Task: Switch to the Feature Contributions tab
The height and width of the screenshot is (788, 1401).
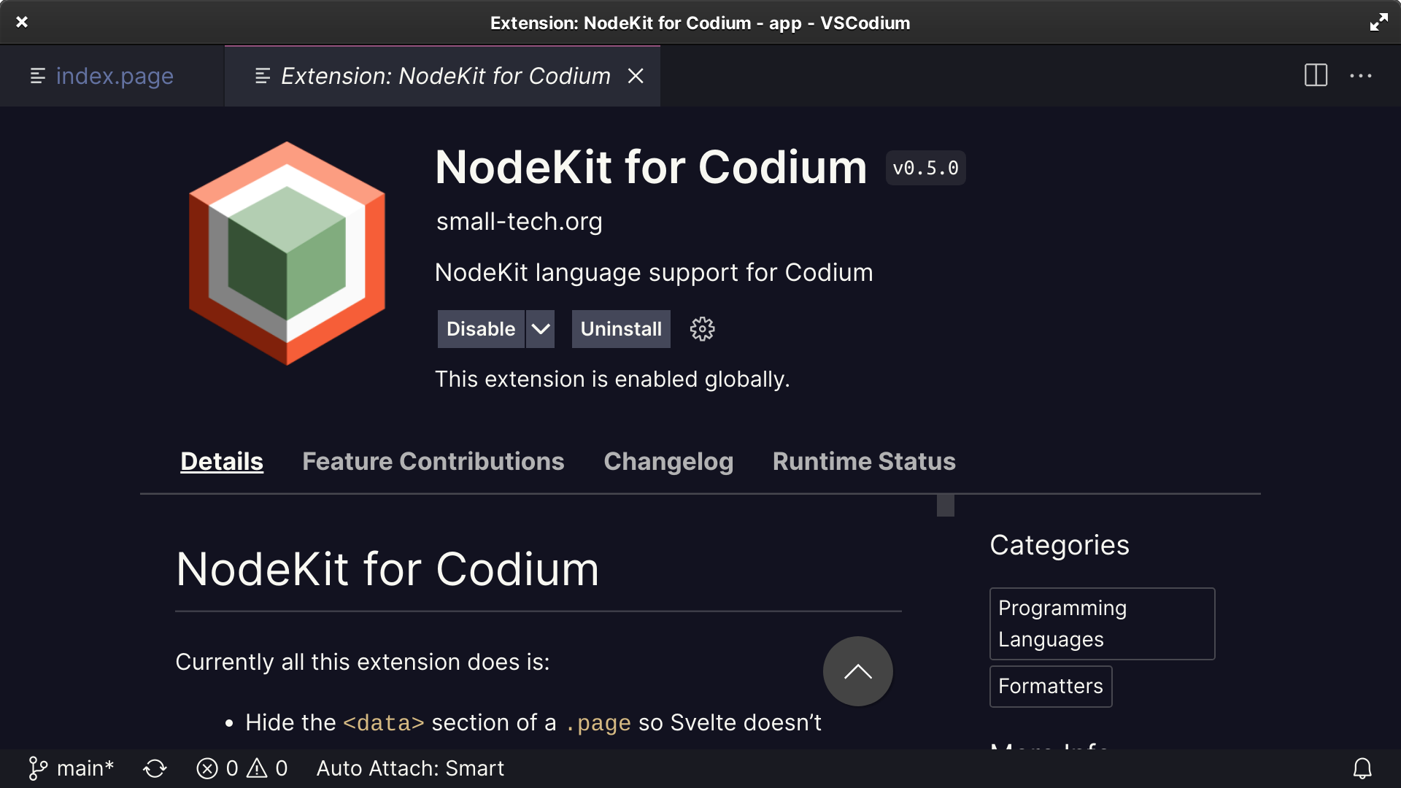Action: [433, 461]
